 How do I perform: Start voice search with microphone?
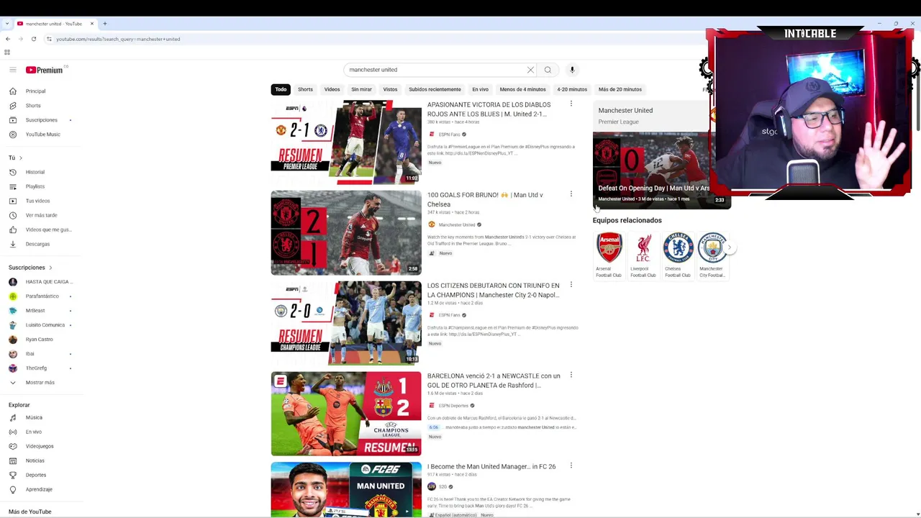(572, 70)
